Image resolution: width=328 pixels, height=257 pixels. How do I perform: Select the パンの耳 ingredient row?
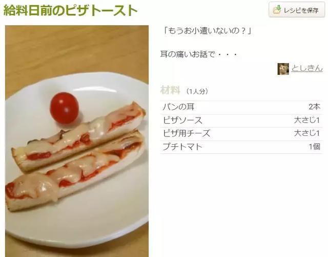(241, 107)
